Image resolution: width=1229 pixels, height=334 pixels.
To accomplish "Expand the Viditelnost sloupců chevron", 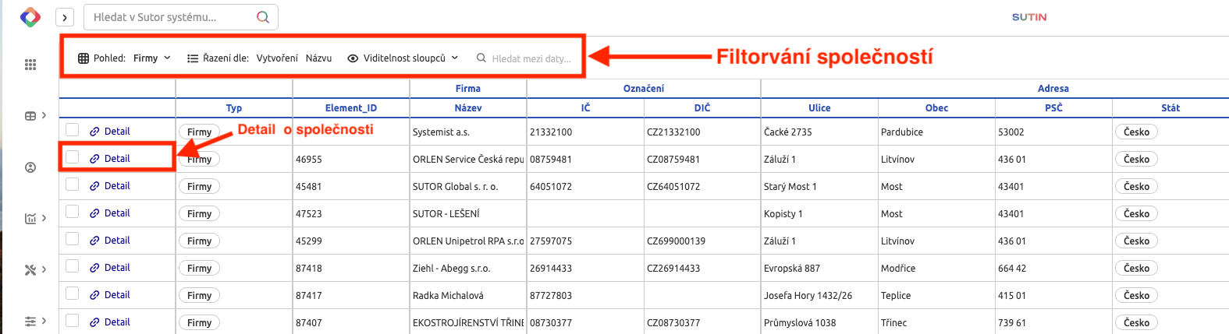I will tap(455, 58).
